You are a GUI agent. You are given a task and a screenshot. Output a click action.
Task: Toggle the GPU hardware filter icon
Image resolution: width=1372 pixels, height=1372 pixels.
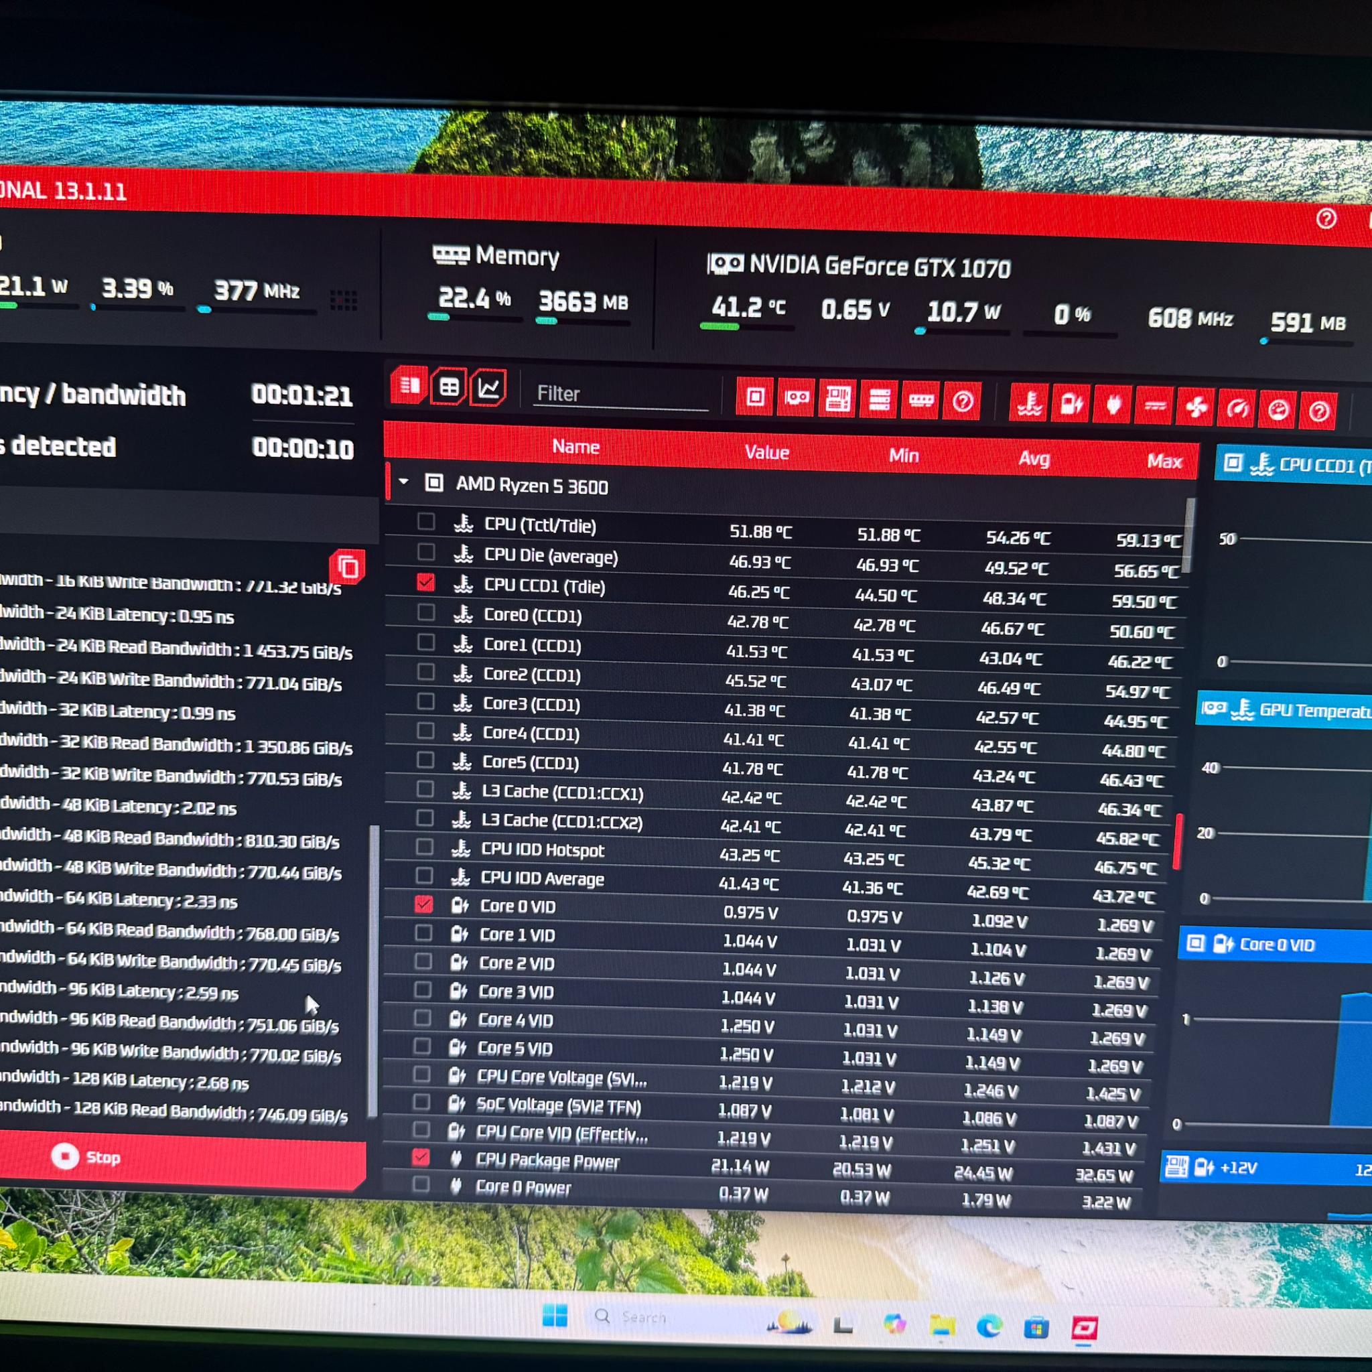click(x=796, y=399)
